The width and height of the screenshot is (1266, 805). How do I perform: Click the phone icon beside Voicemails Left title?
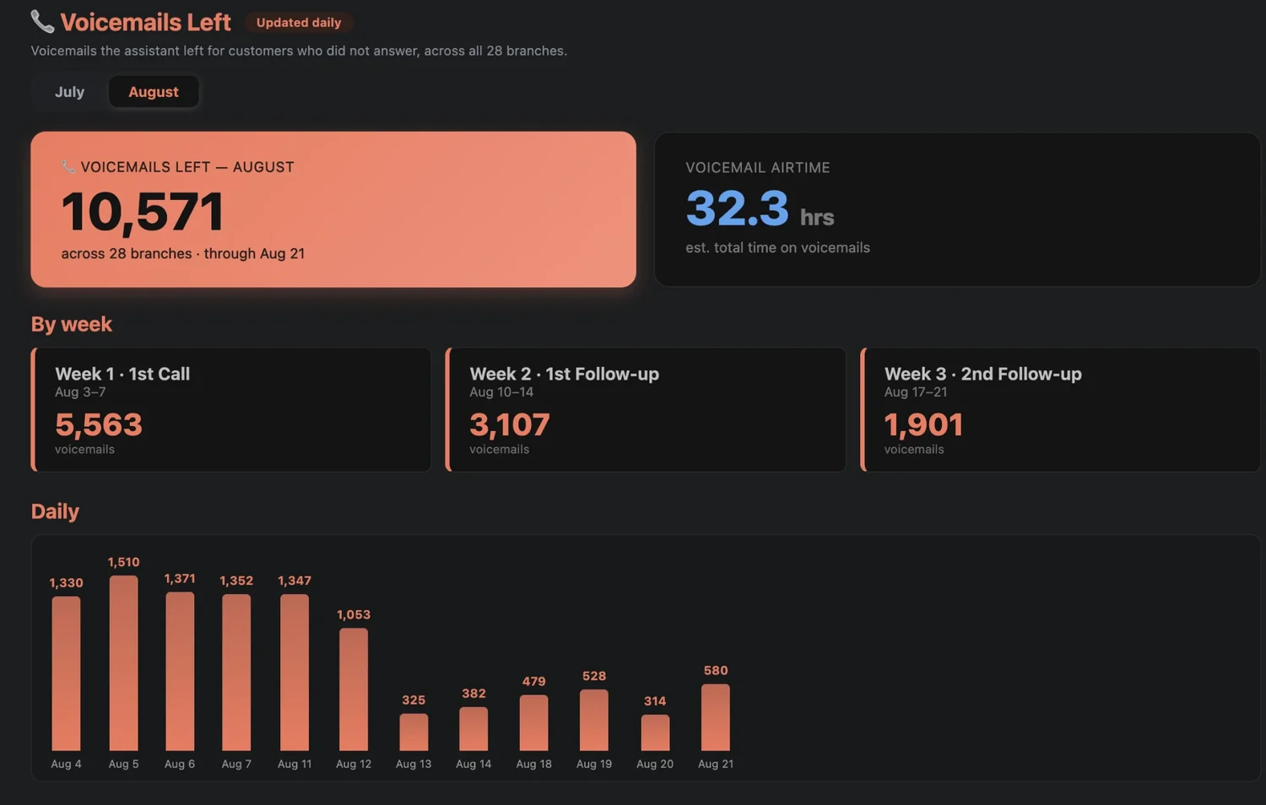click(x=42, y=21)
